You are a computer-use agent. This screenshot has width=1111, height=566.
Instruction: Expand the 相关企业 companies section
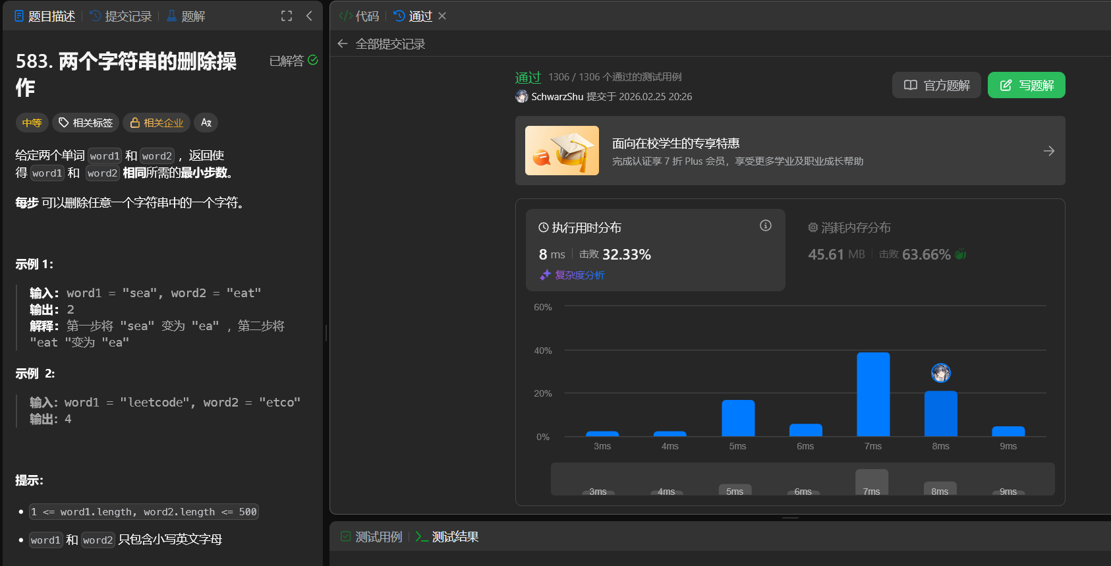157,123
